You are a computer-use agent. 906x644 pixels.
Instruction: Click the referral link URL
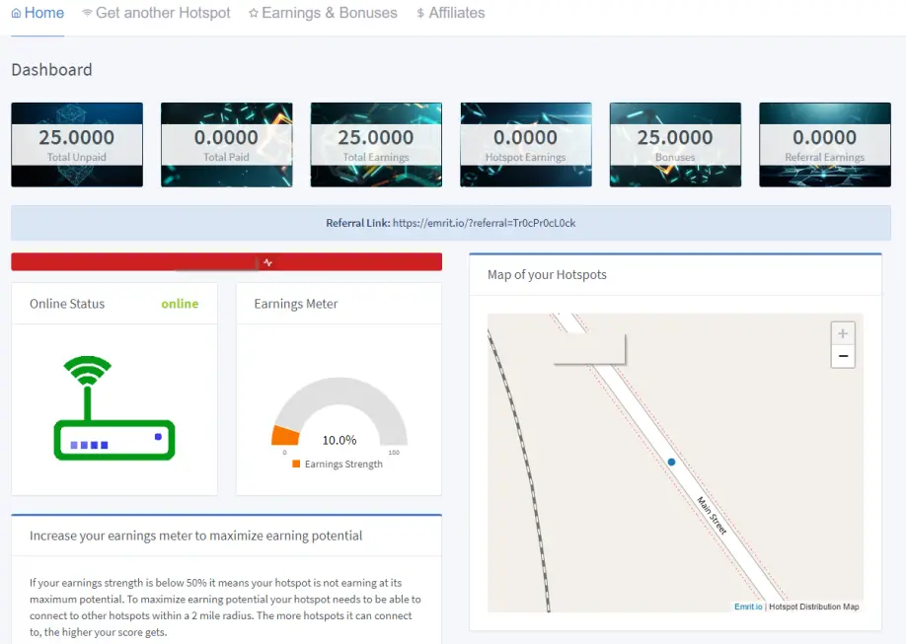click(x=485, y=223)
